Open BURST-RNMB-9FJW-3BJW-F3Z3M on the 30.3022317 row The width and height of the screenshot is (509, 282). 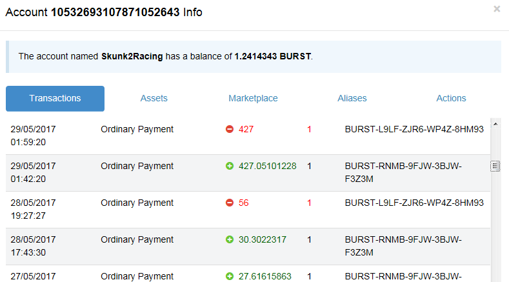(x=403, y=246)
